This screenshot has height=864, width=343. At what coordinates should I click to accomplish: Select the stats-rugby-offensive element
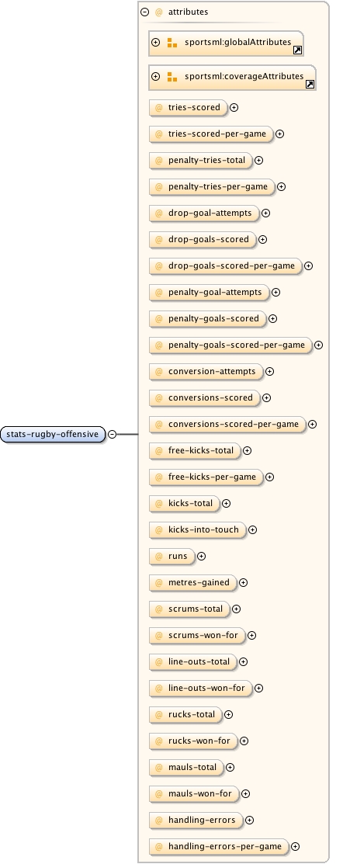tap(53, 434)
